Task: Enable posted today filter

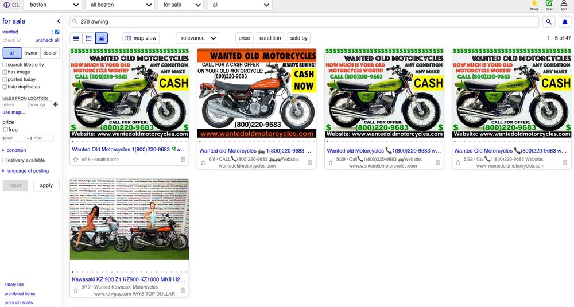Action: coord(5,79)
